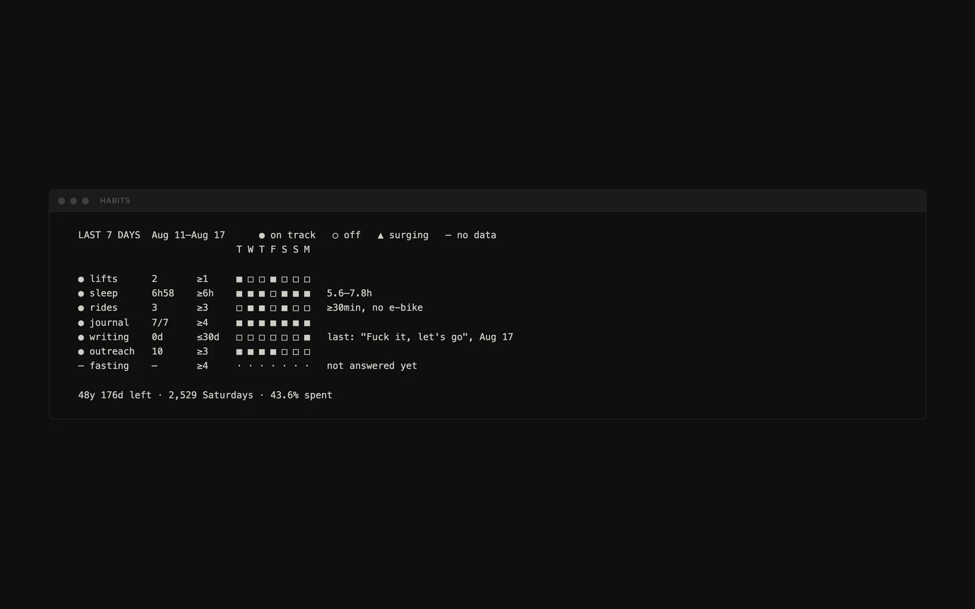
Task: Click the lifts target '≥1'
Action: point(202,279)
